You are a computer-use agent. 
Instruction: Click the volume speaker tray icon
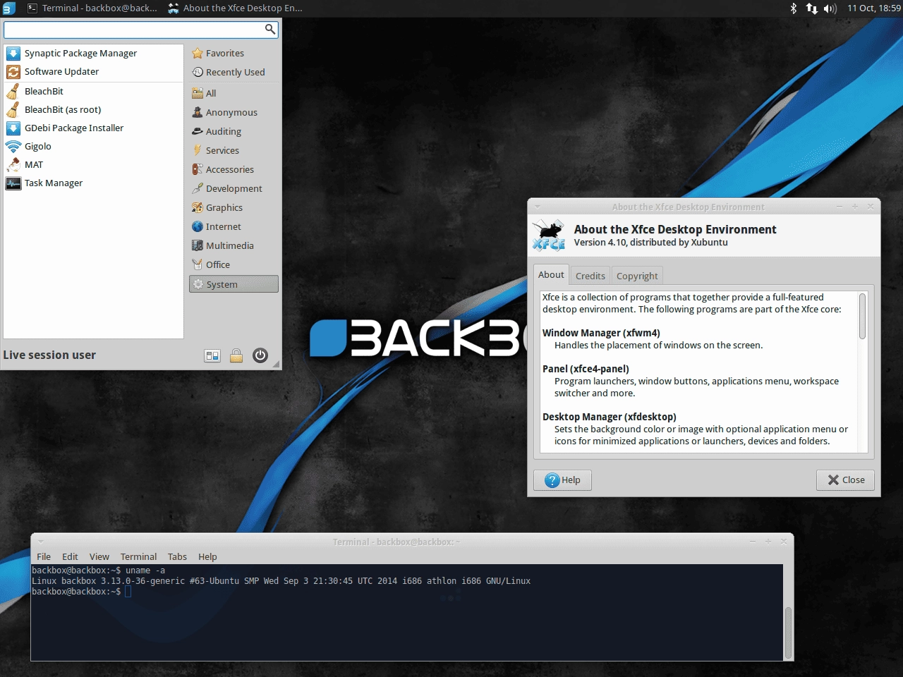tap(830, 8)
